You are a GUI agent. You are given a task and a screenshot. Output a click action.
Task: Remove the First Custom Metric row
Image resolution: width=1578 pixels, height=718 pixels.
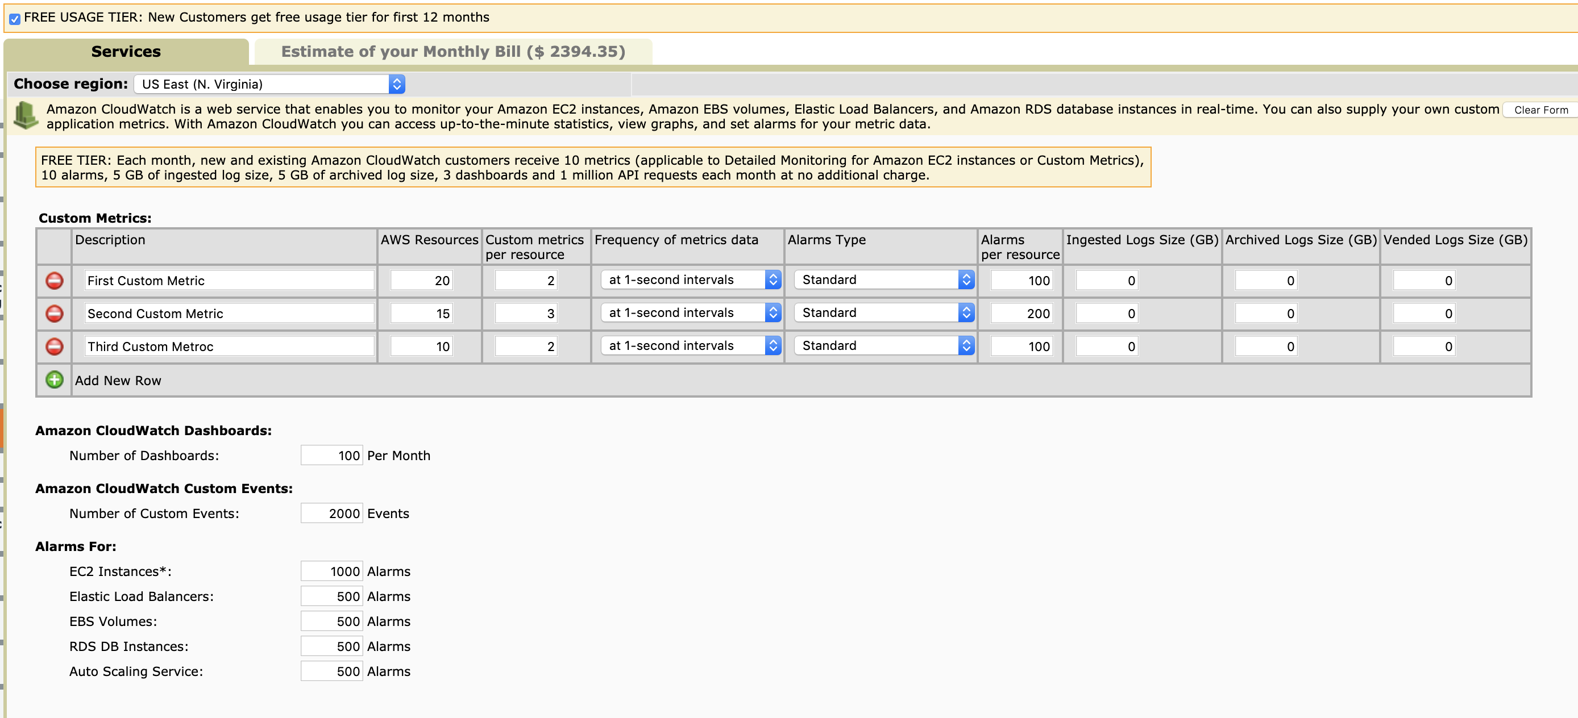[55, 281]
